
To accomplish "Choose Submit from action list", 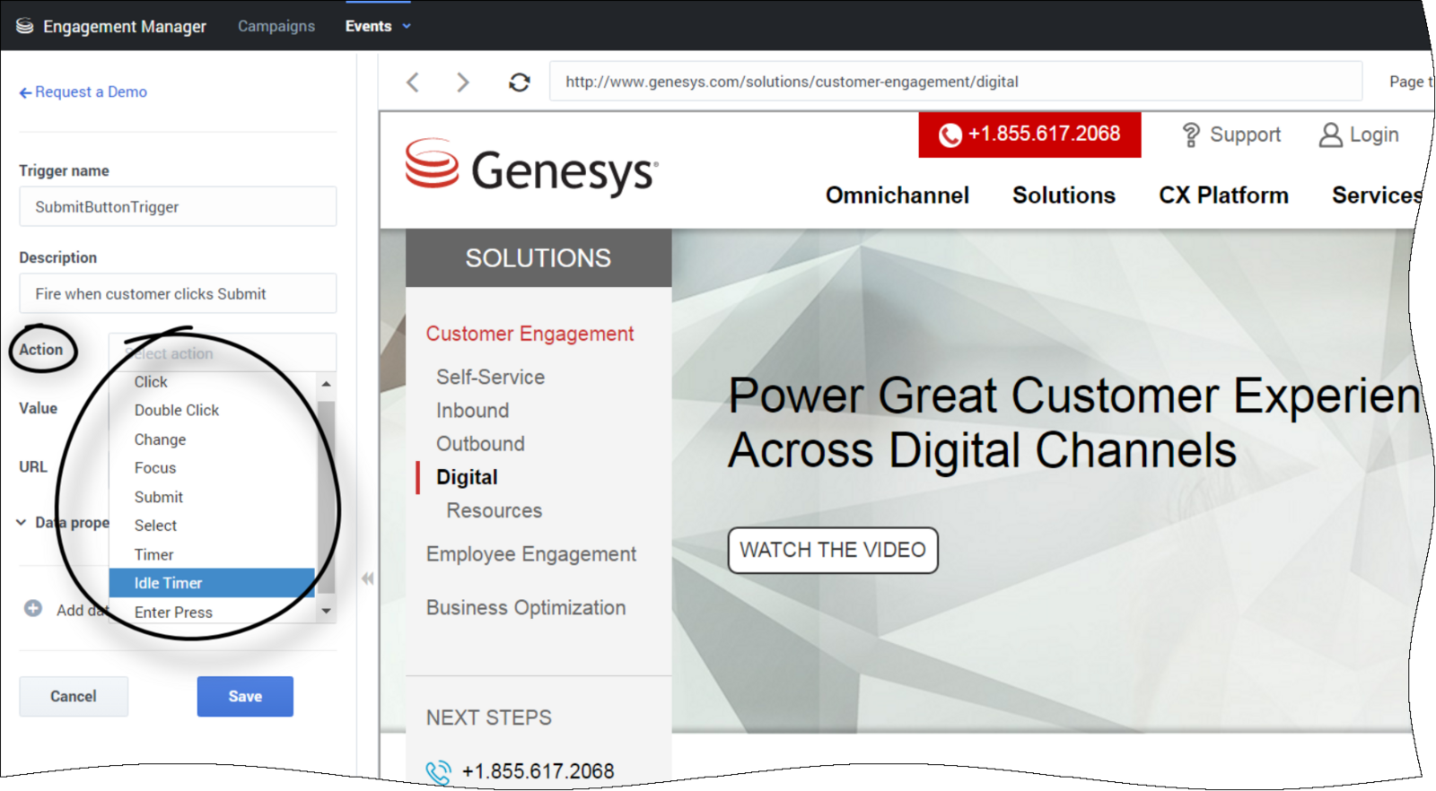I will tap(212, 497).
